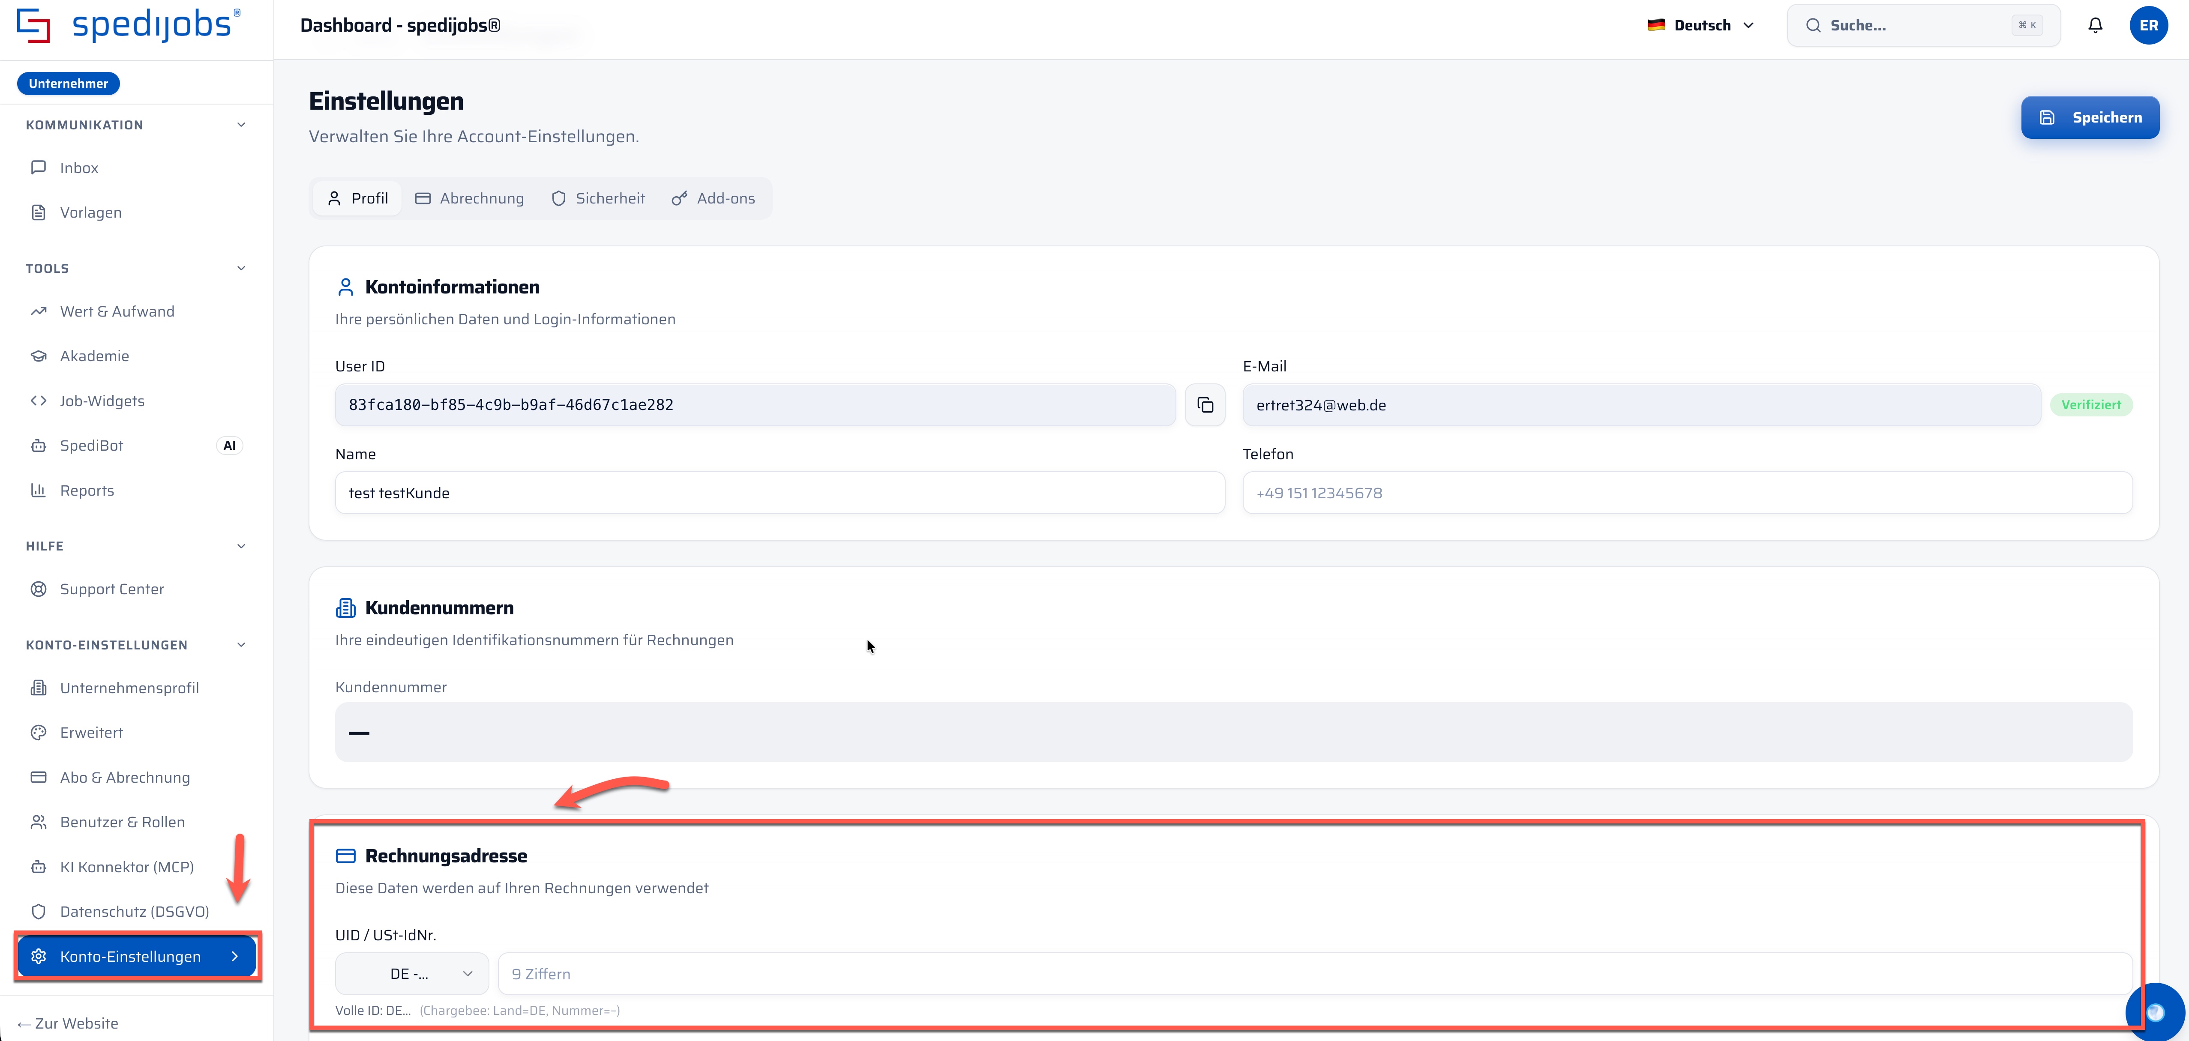This screenshot has height=1041, width=2189.
Task: Open the Deutsch language dropdown
Action: (x=1700, y=26)
